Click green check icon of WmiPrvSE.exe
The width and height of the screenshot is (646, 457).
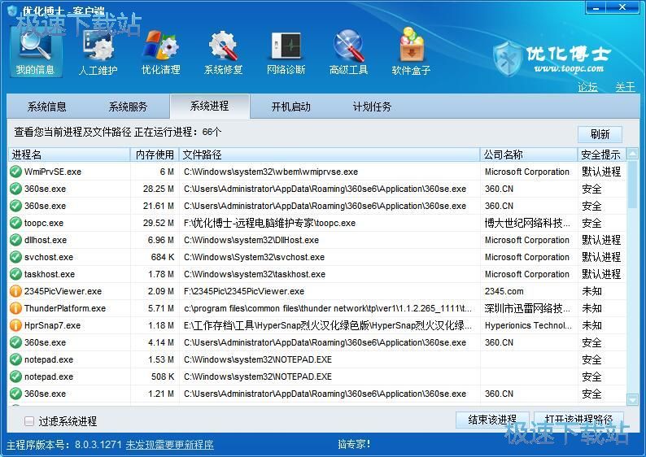(15, 172)
